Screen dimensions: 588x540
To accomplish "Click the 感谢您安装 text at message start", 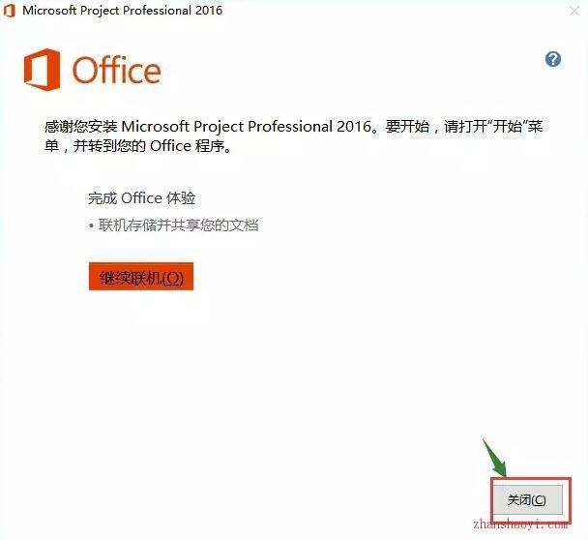I will (x=81, y=127).
